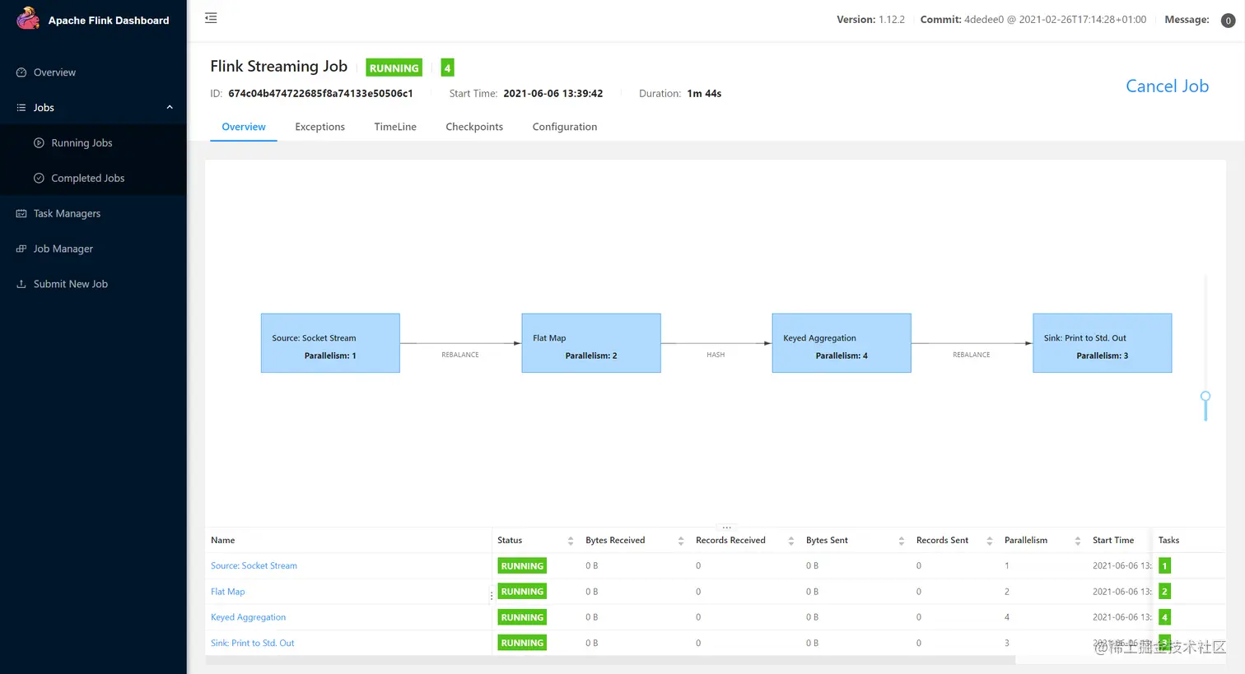Screen dimensions: 1245x674
Task: Open Source: Socket Stream row link
Action: (x=254, y=566)
